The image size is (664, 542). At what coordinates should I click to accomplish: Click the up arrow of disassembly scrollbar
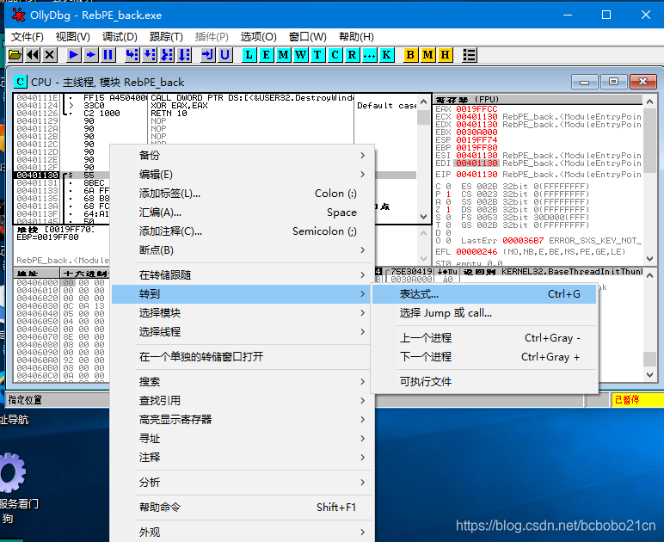[x=423, y=102]
